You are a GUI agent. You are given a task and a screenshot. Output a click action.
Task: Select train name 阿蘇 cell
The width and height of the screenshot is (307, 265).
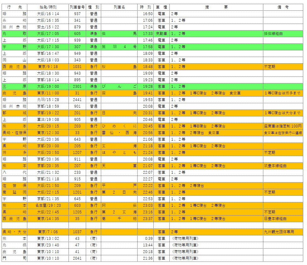[x=119, y=206]
